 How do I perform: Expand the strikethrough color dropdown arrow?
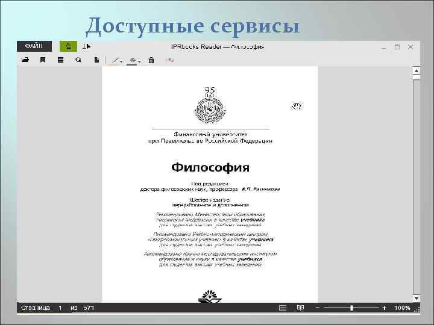(139, 61)
